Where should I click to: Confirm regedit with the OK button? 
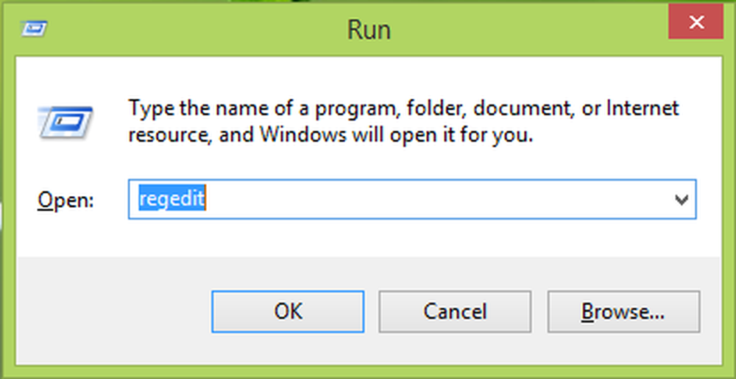click(288, 311)
